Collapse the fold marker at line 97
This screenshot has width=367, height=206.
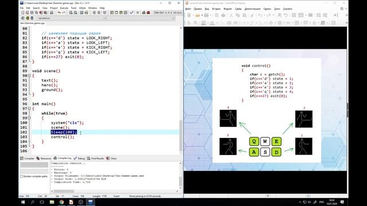[29, 108]
